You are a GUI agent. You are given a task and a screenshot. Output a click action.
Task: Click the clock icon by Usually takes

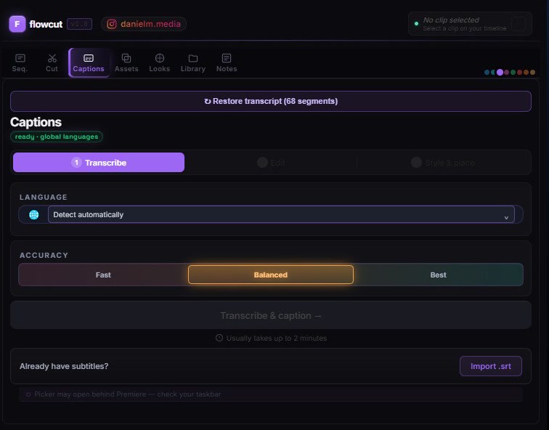pyautogui.click(x=219, y=338)
